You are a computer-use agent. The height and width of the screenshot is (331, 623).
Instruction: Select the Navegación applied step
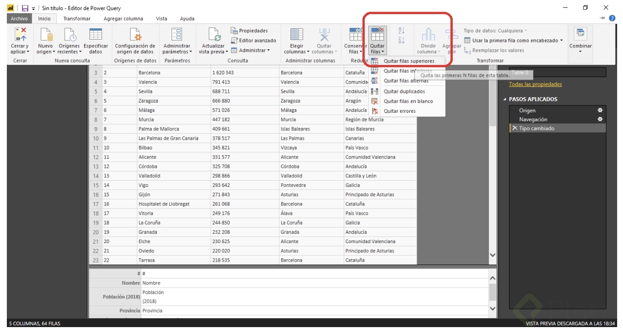coord(557,119)
